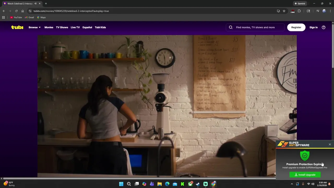Open Windows taskbar search
This screenshot has width=334, height=188.
pyautogui.click(x=129, y=184)
